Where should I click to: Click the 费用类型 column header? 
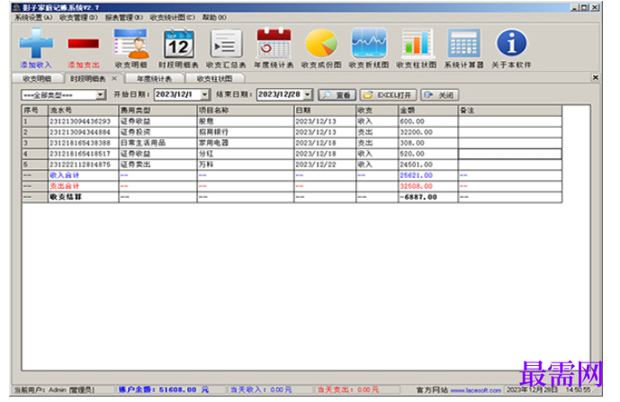pyautogui.click(x=157, y=111)
